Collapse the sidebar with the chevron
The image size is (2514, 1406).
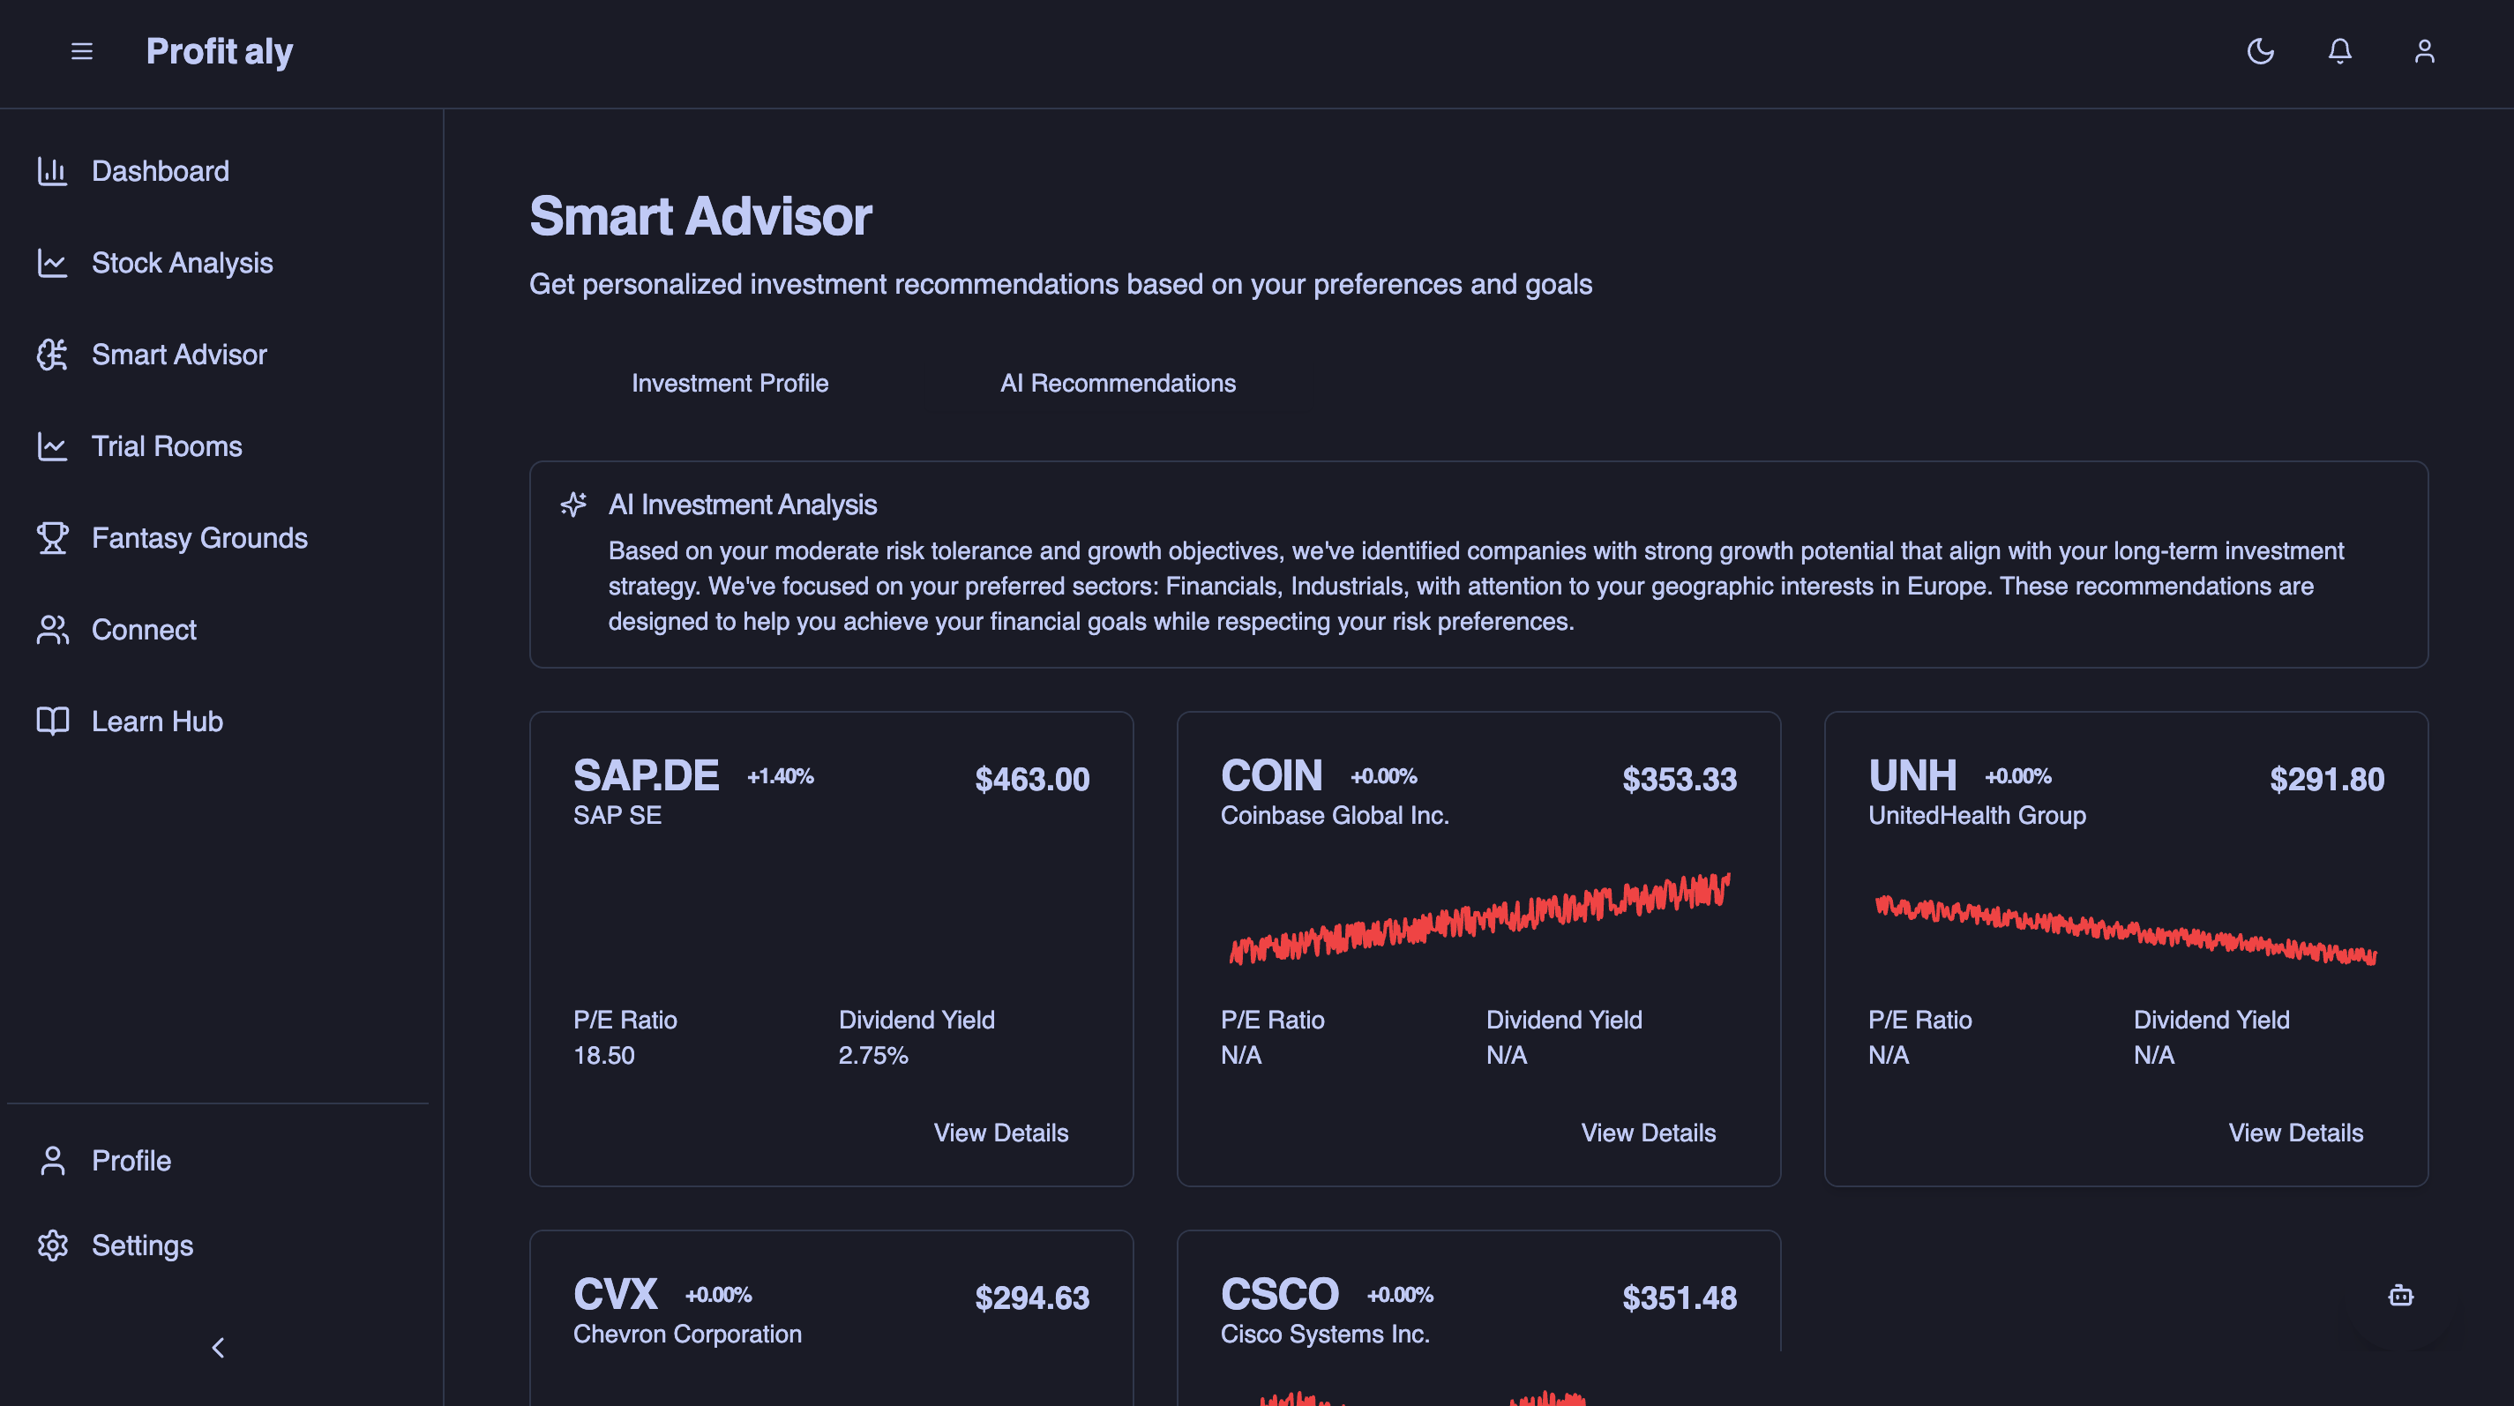point(218,1349)
